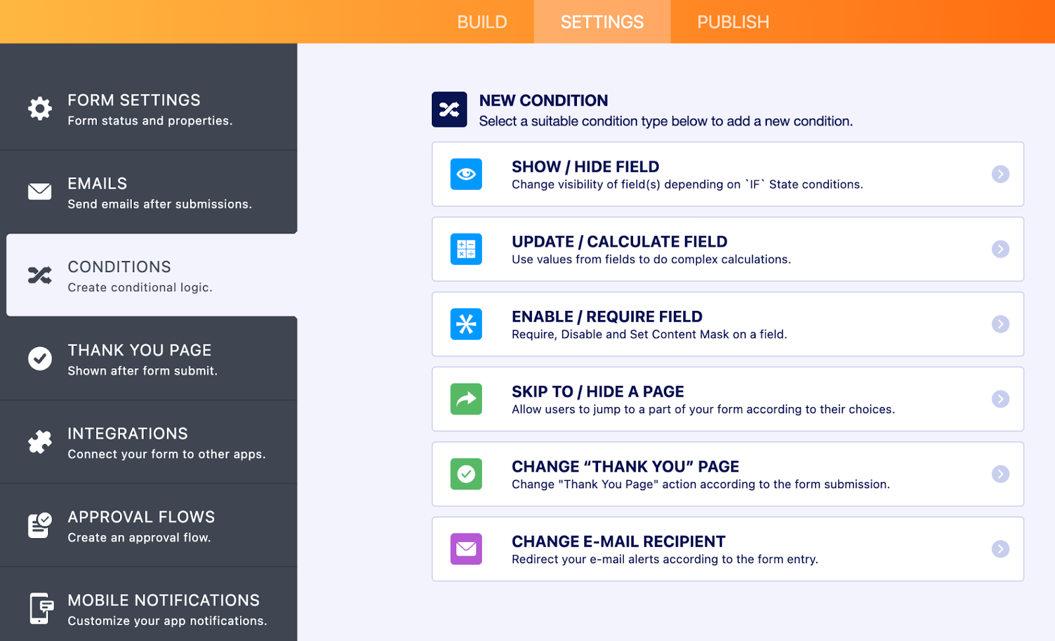Click the Change E-mail Recipient envelope icon
1055x641 pixels.
coord(466,549)
